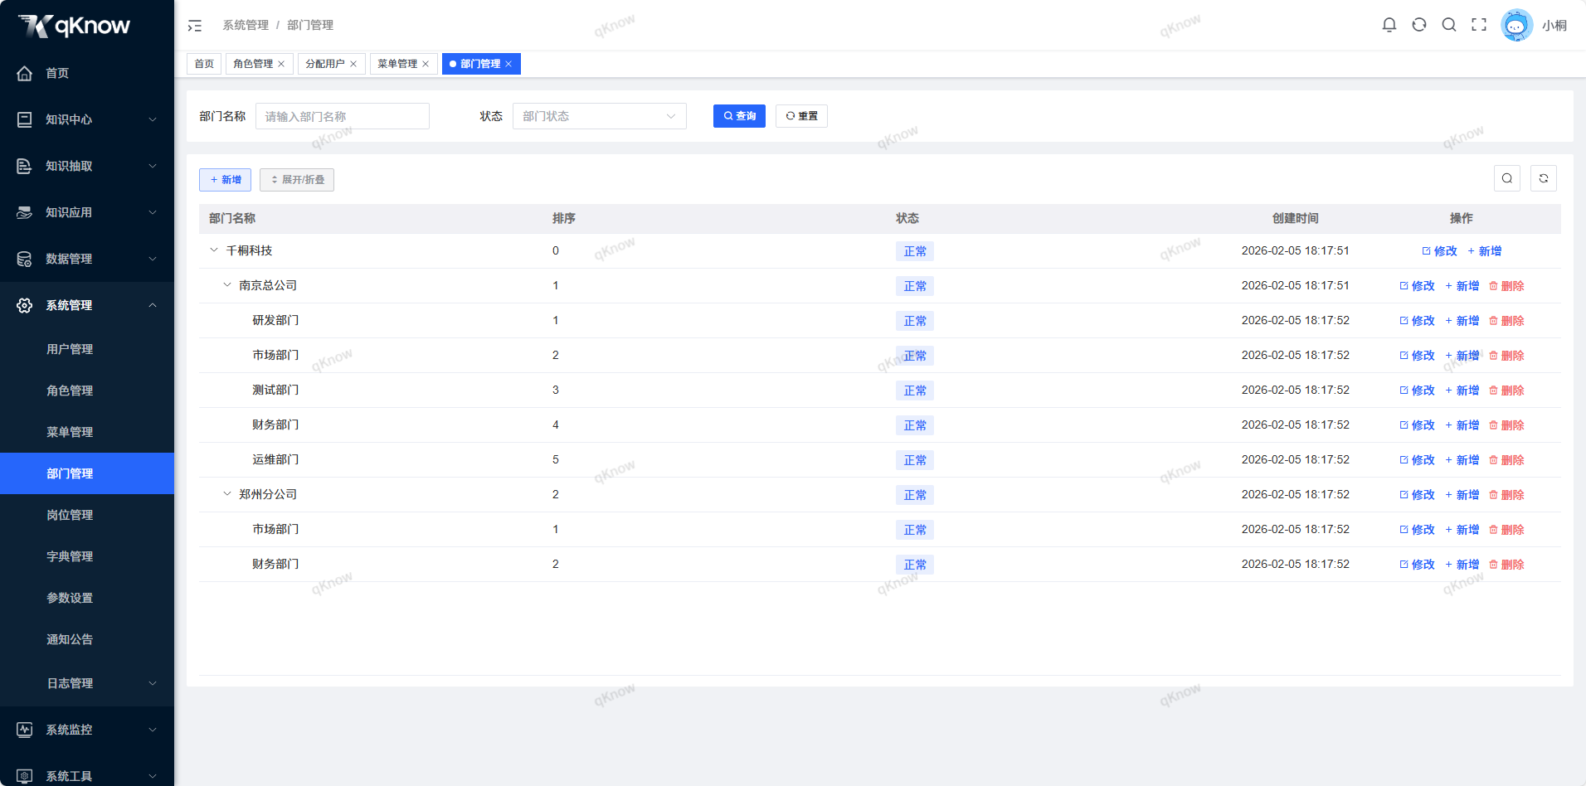This screenshot has width=1586, height=786.
Task: Click the 知识应用 sidebar icon
Action: coord(25,212)
